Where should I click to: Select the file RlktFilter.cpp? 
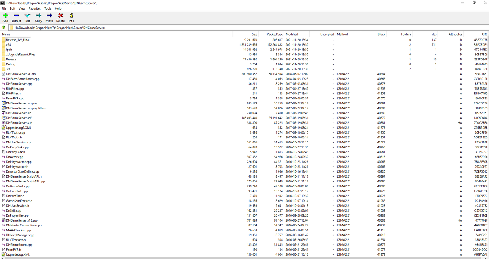coord(15,88)
